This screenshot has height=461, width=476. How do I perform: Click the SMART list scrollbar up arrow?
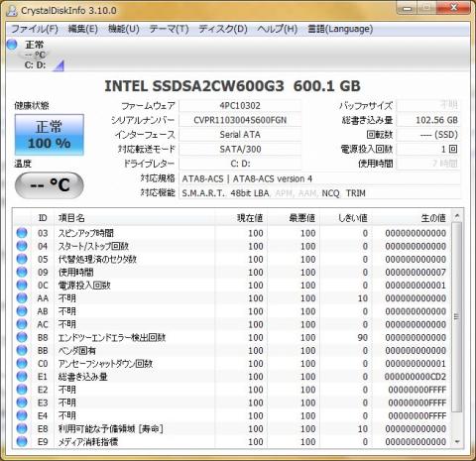click(x=457, y=216)
